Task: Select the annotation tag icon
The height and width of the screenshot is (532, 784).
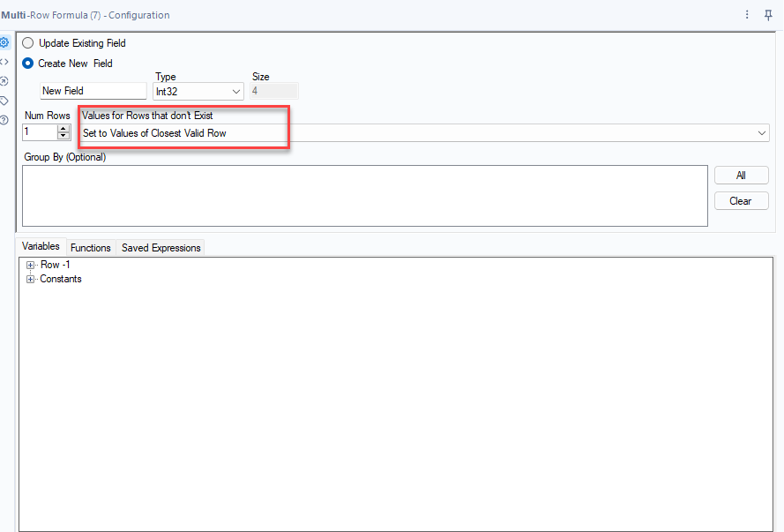Action: pyautogui.click(x=4, y=100)
